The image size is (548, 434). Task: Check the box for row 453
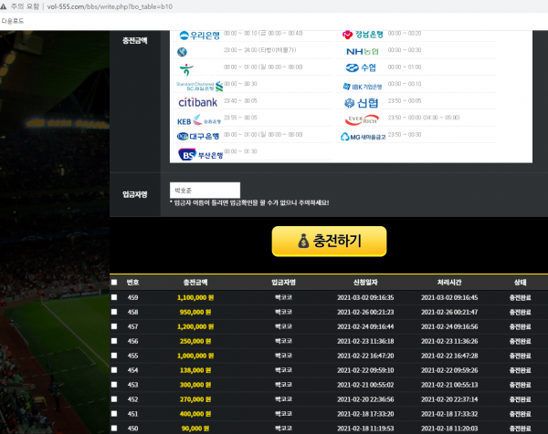(114, 385)
